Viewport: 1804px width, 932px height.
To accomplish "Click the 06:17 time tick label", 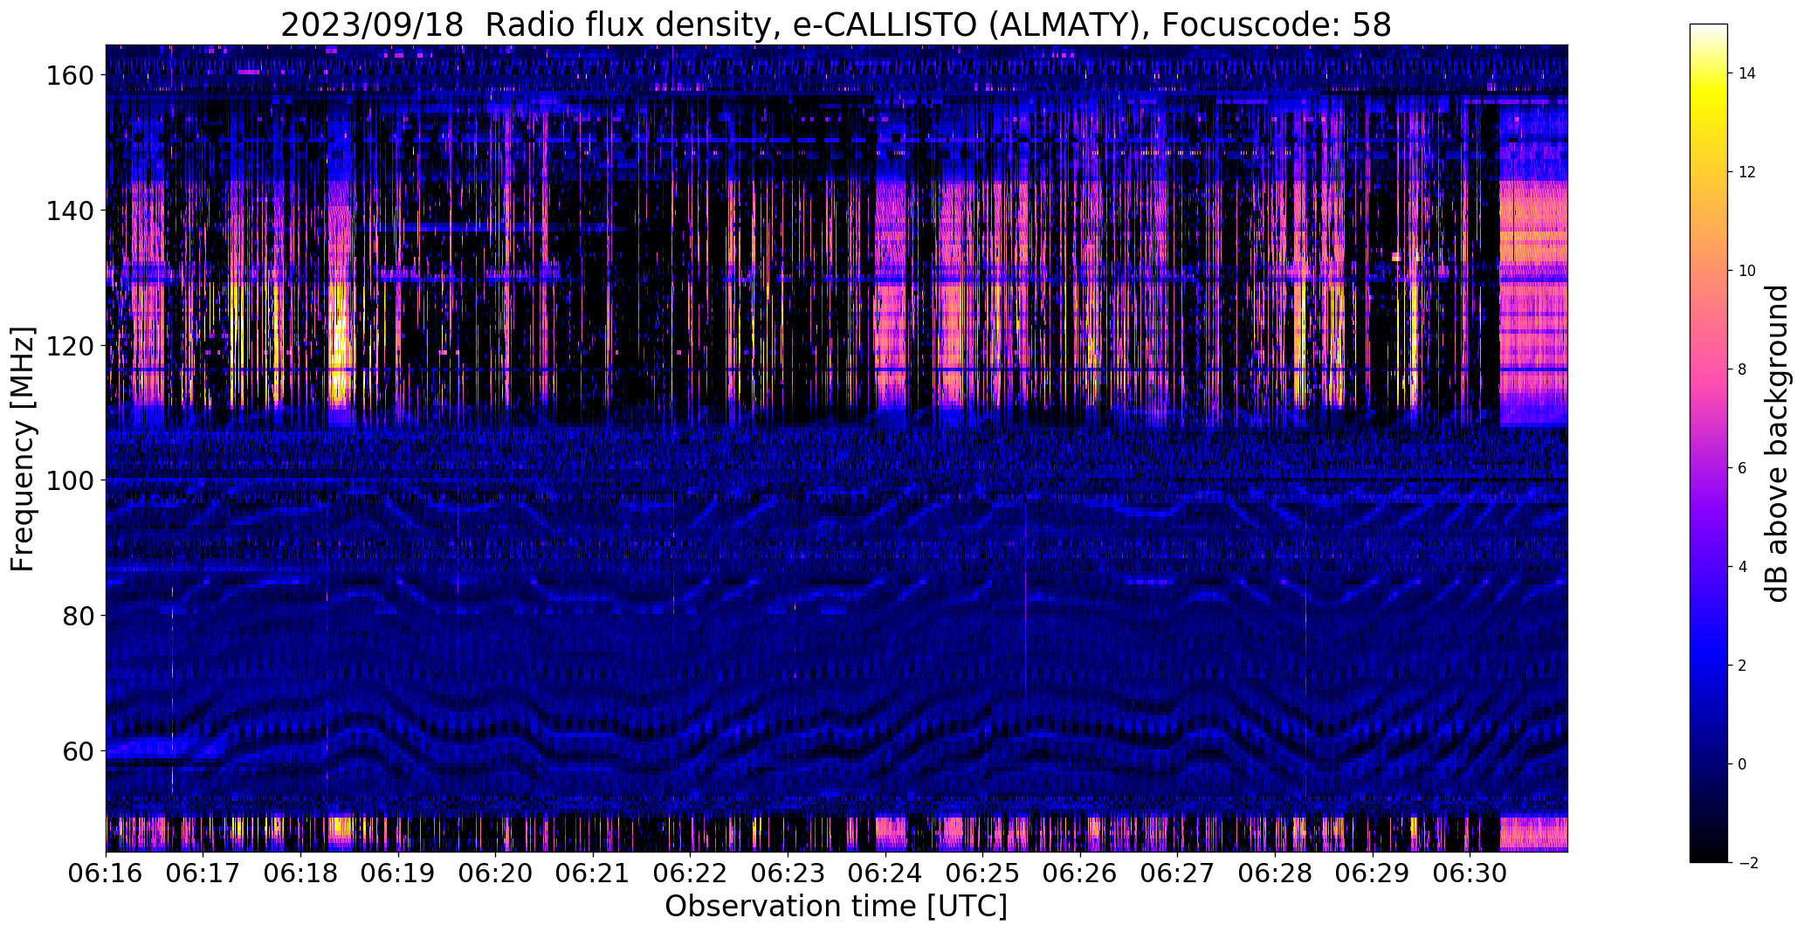I will (x=203, y=873).
